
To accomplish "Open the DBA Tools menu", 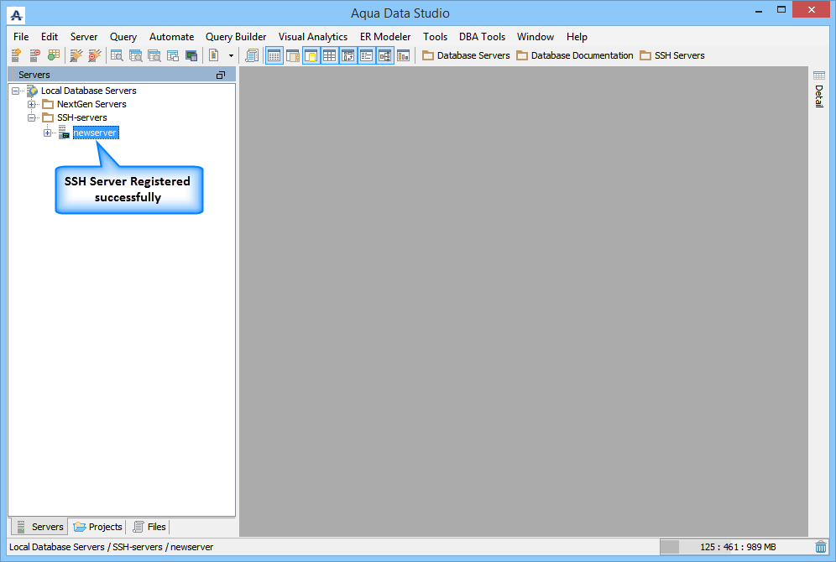I will (482, 37).
